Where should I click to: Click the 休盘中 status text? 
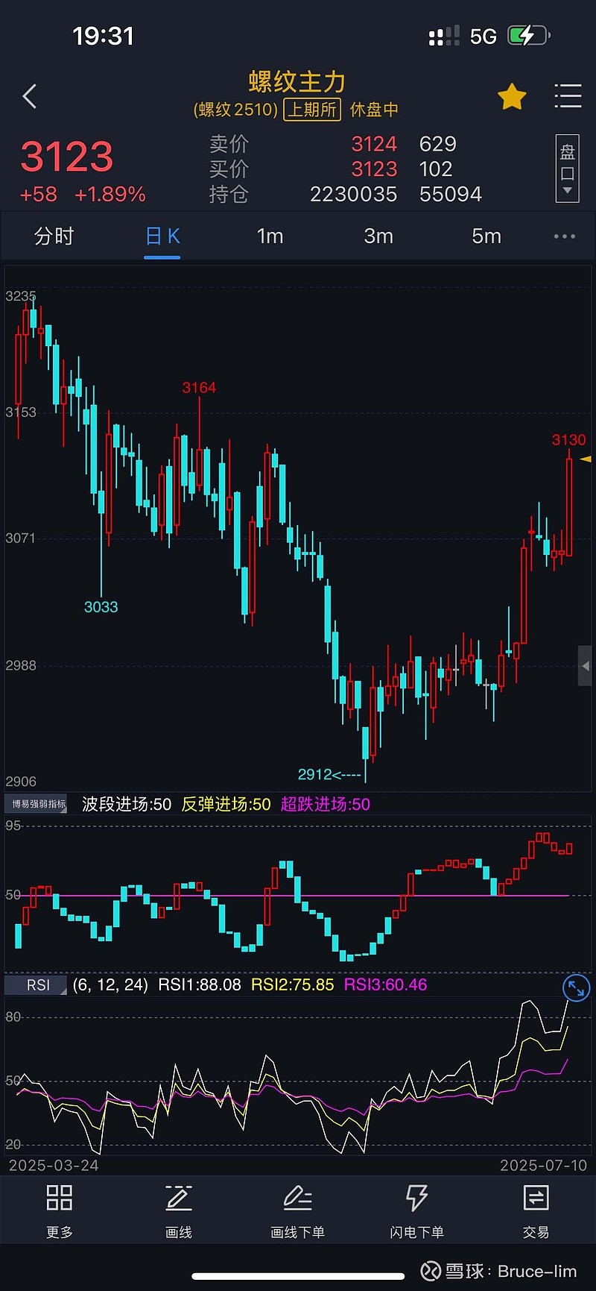coord(374,110)
